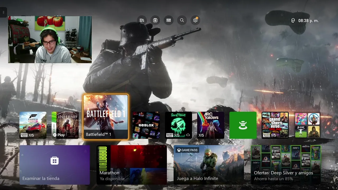Launch the Sea of Thieves tile
Viewport: 338px width, 190px height.
pyautogui.click(x=179, y=125)
